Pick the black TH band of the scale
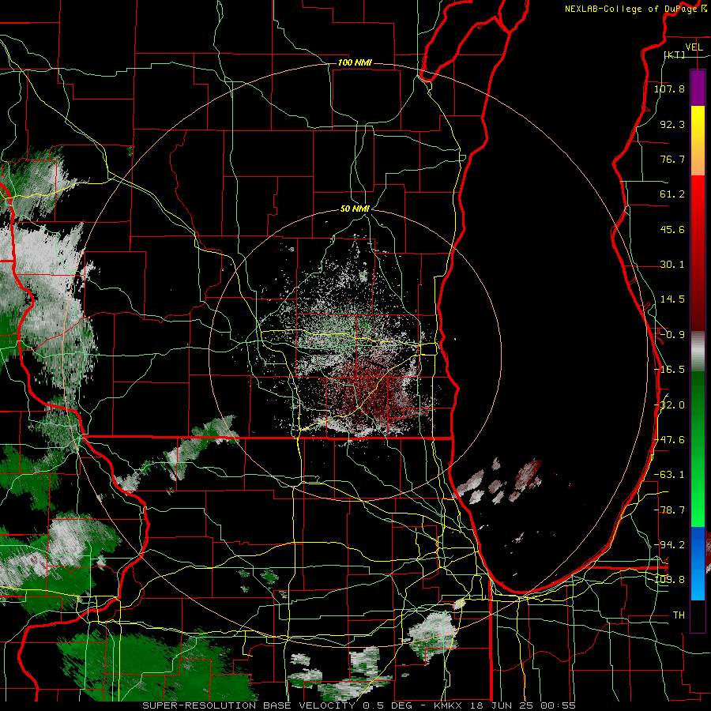Screen dimensions: 711x711 pyautogui.click(x=698, y=615)
